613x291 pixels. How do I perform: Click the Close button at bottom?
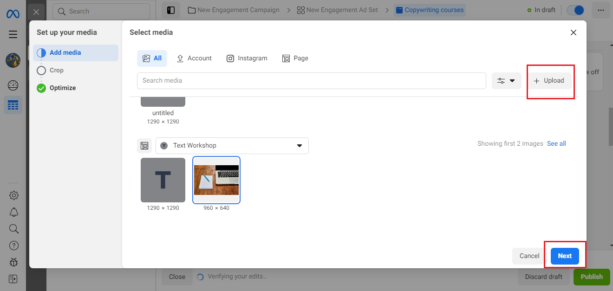(177, 277)
